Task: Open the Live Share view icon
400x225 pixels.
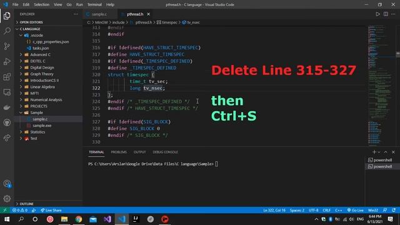Action: (7, 137)
